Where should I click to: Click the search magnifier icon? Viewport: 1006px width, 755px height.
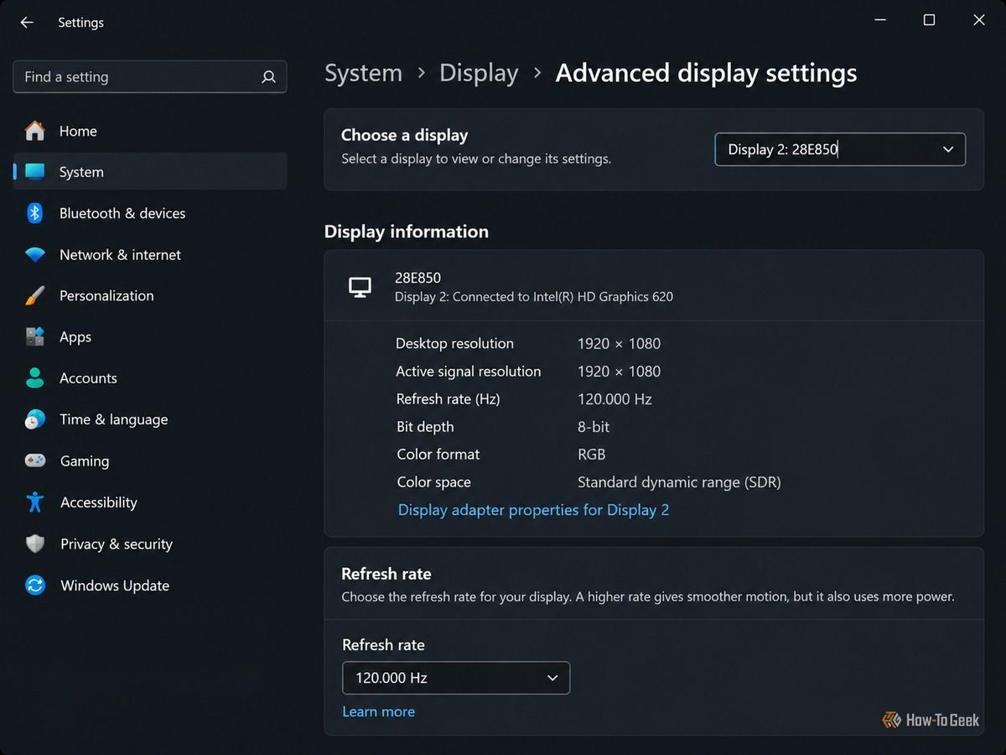(268, 77)
